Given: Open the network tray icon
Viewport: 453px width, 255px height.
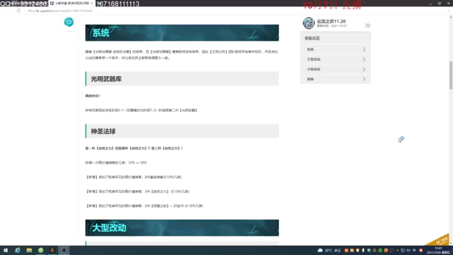Looking at the screenshot, I should (403, 250).
